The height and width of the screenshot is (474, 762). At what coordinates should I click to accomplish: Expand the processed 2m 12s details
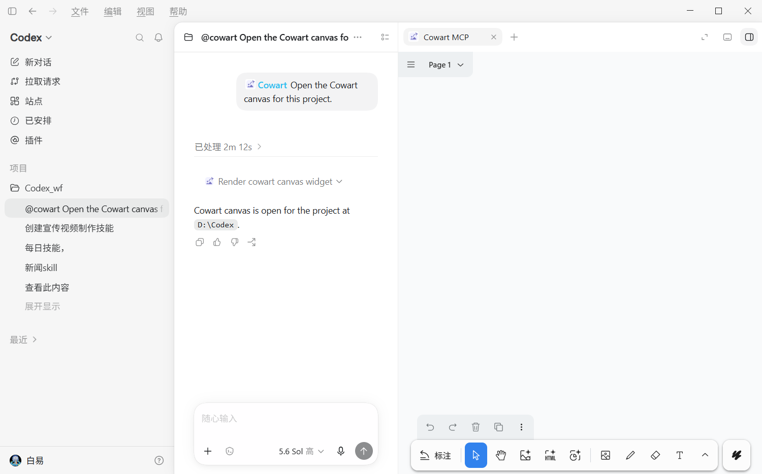pos(228,147)
